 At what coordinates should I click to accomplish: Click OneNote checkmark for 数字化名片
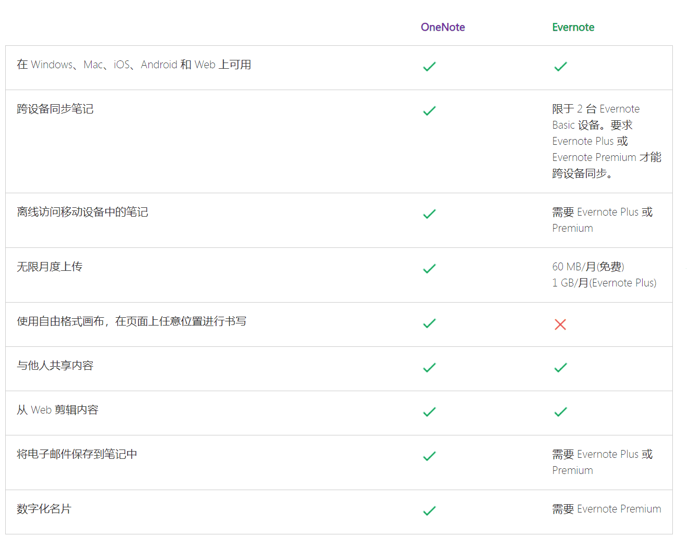point(429,511)
